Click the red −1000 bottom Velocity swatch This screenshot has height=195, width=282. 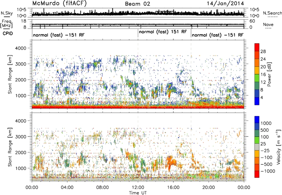pyautogui.click(x=257, y=174)
